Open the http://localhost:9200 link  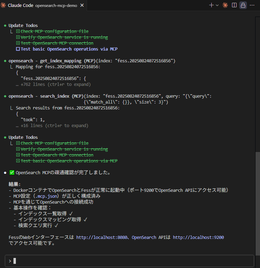click(x=198, y=238)
